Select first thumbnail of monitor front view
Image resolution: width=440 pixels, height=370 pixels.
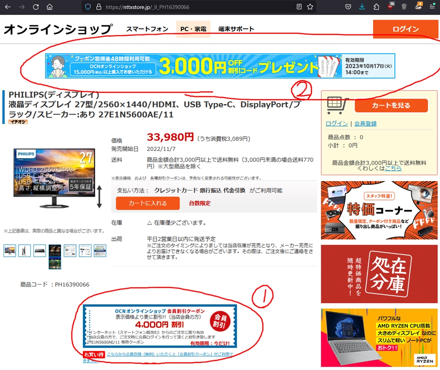(x=10, y=251)
